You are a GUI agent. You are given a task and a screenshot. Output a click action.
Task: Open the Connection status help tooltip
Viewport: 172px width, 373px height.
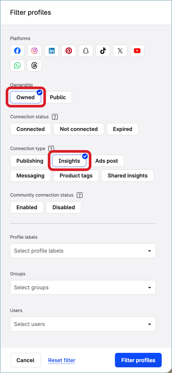[55, 117]
